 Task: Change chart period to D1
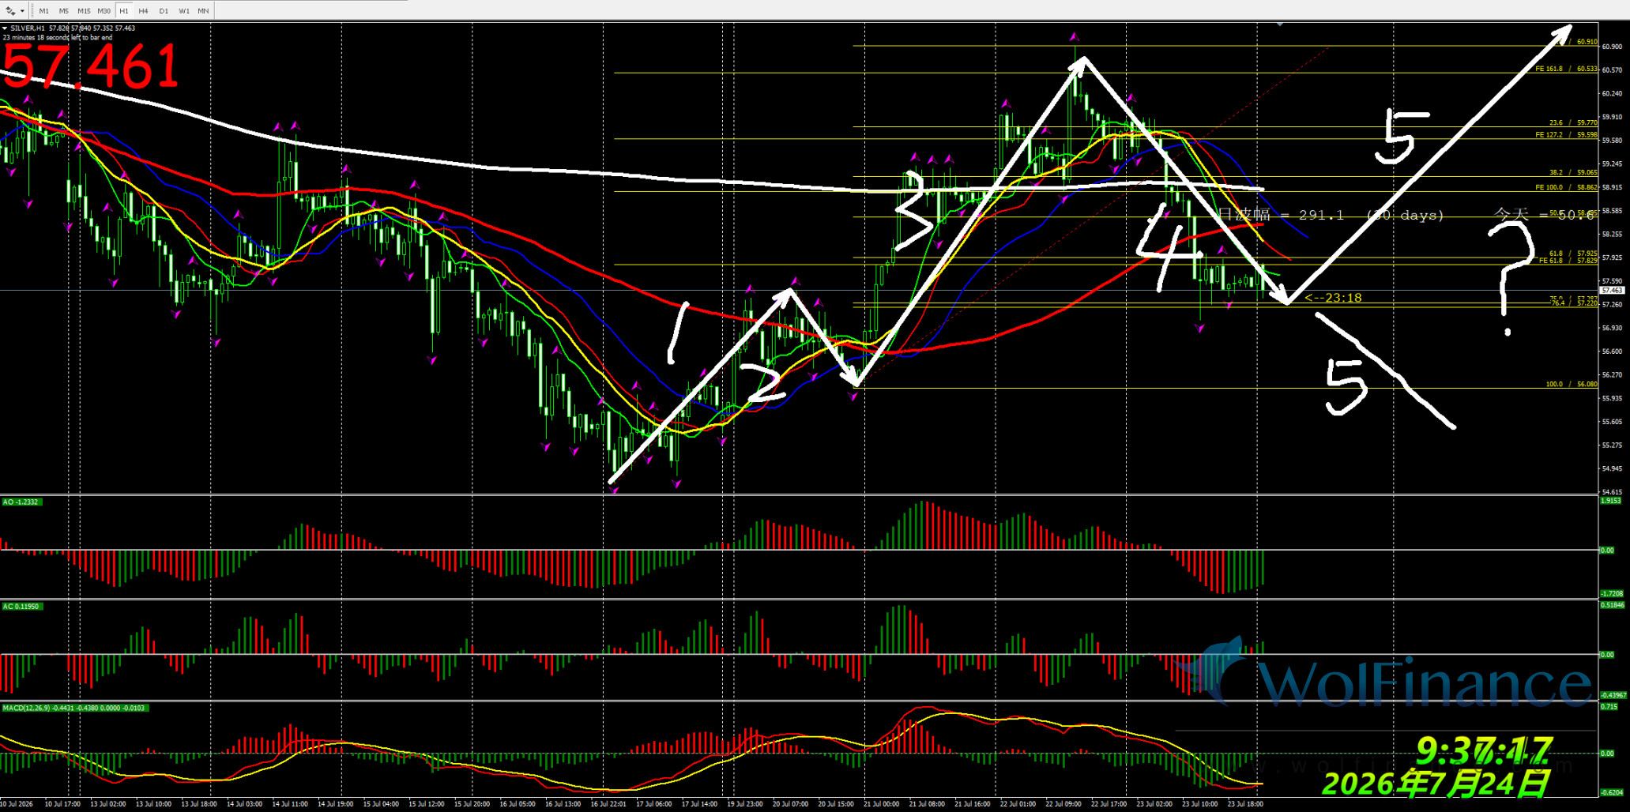click(x=164, y=11)
